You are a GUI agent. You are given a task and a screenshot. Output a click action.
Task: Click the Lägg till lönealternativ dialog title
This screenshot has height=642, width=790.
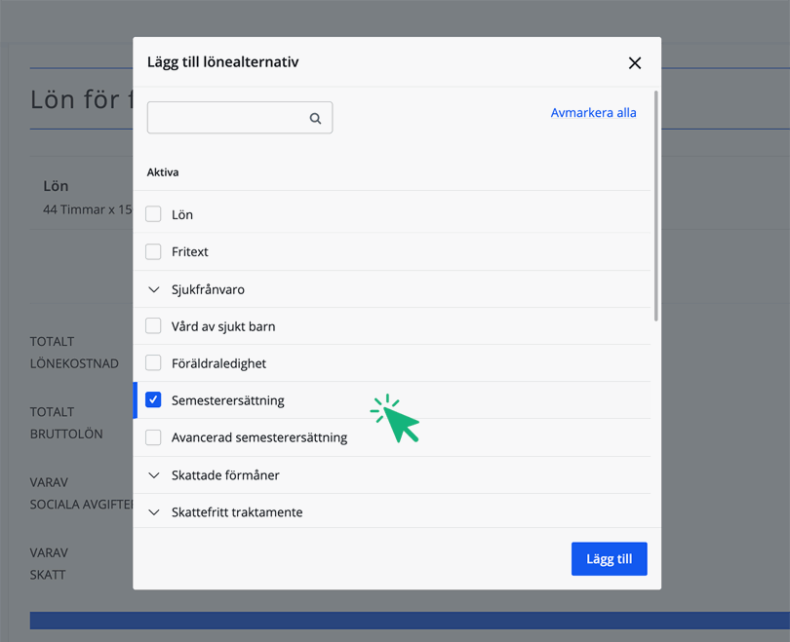click(222, 62)
